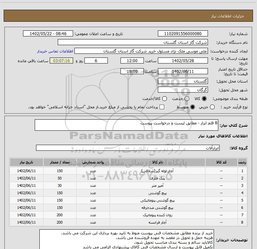
Task: Click the buyer organization name field
Action: pyautogui.click(x=133, y=42)
